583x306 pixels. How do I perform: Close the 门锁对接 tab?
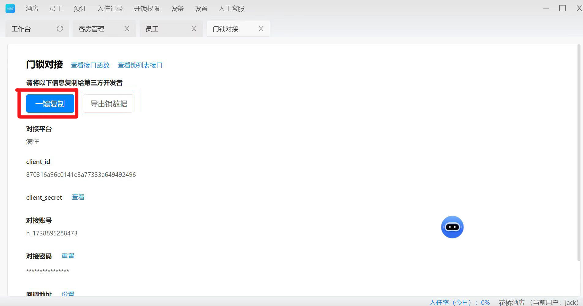click(x=261, y=29)
